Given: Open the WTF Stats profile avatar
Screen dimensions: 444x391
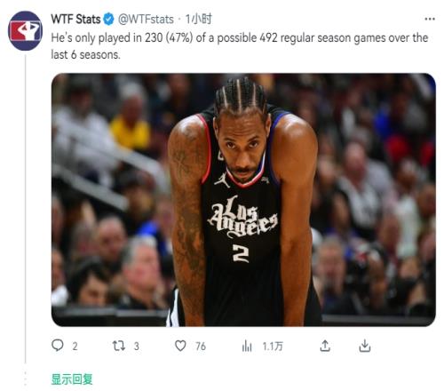Looking at the screenshot, I should coord(25,30).
